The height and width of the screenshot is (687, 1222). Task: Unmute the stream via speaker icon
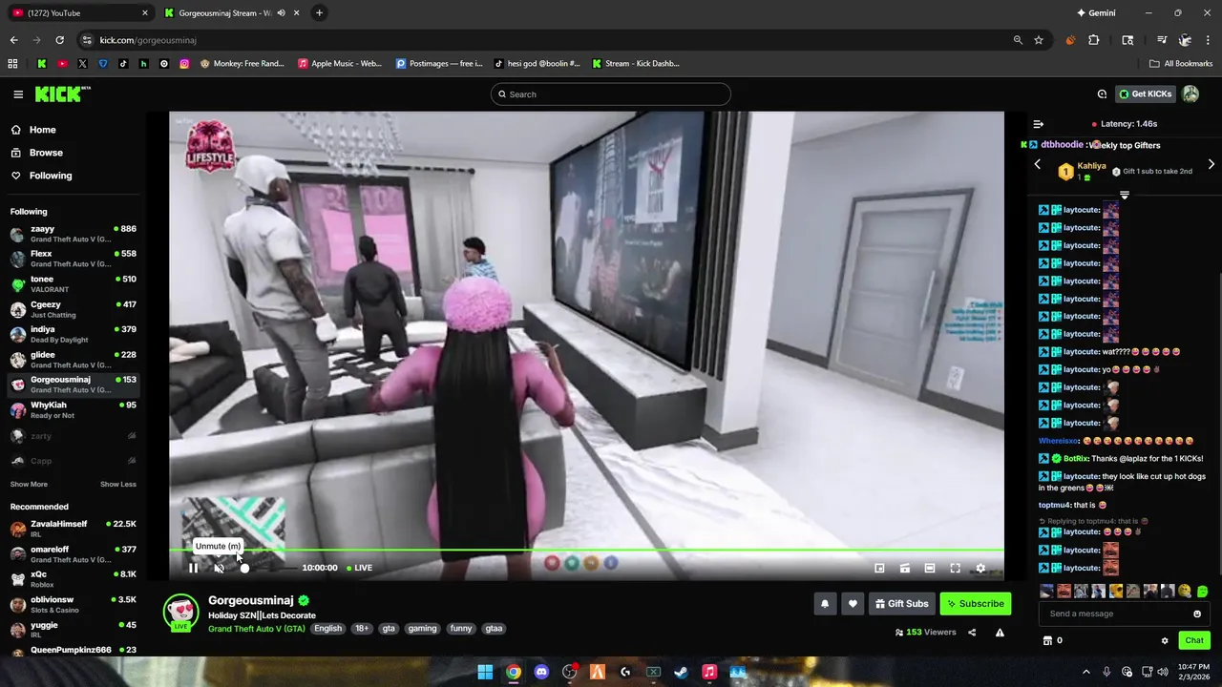point(219,568)
